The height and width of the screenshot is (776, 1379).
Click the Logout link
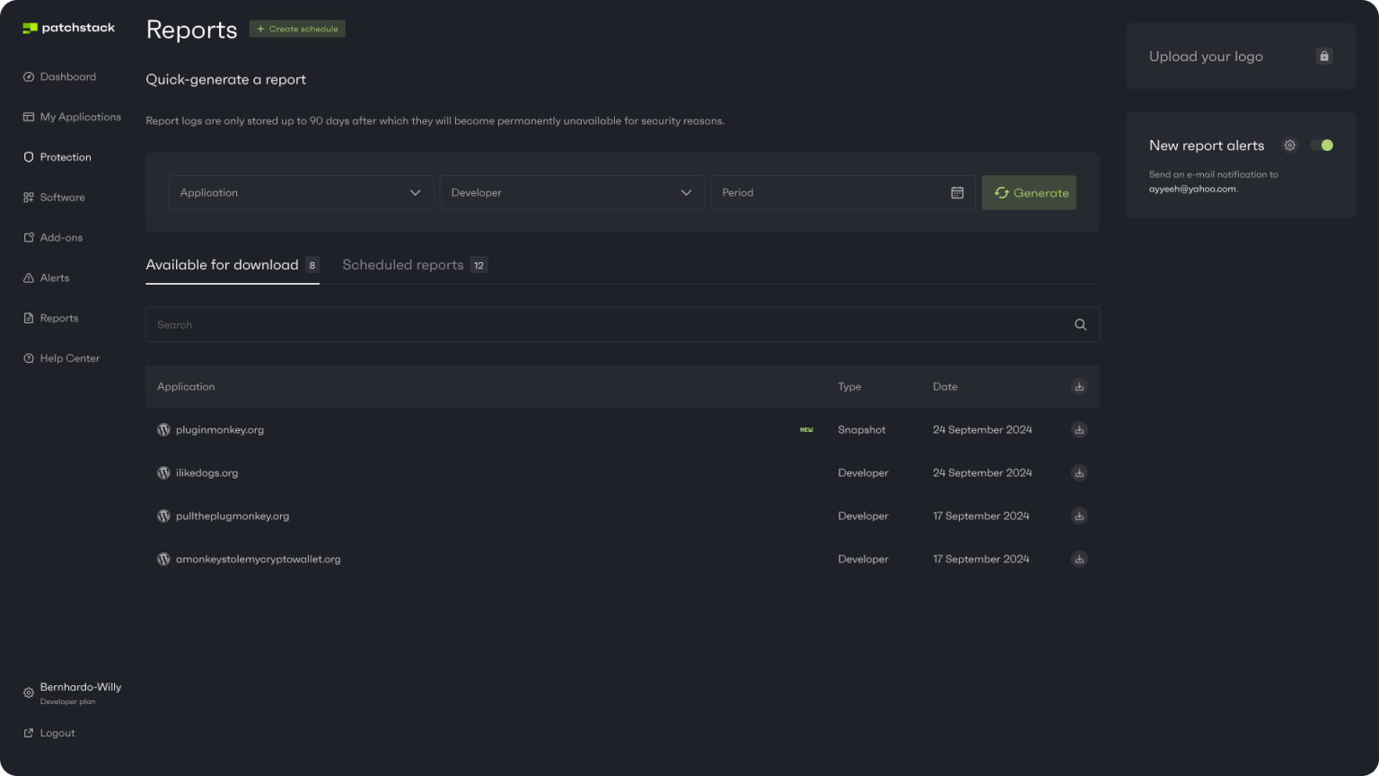(57, 733)
